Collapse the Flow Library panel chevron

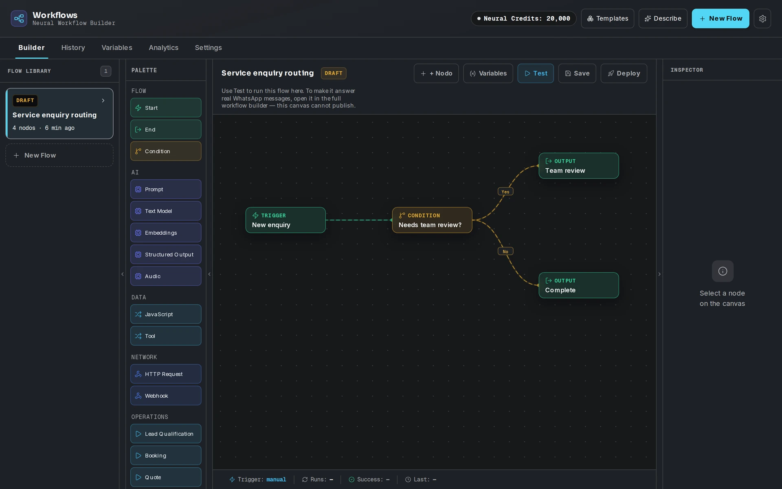coord(123,274)
